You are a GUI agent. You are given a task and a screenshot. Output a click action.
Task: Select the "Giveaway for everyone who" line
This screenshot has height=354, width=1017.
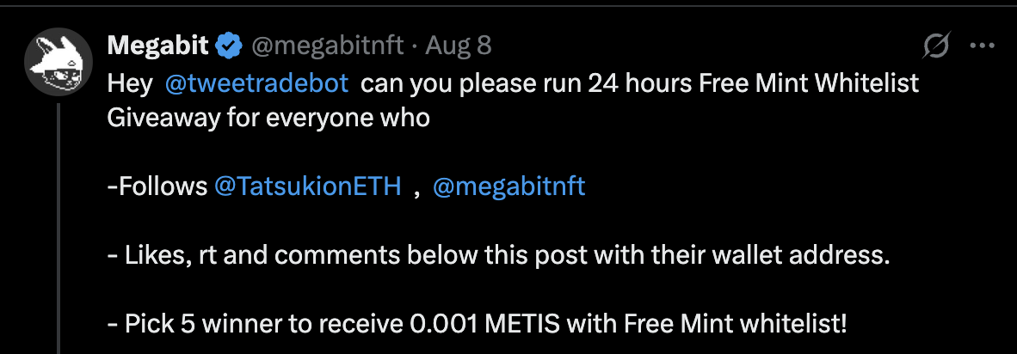tap(268, 118)
